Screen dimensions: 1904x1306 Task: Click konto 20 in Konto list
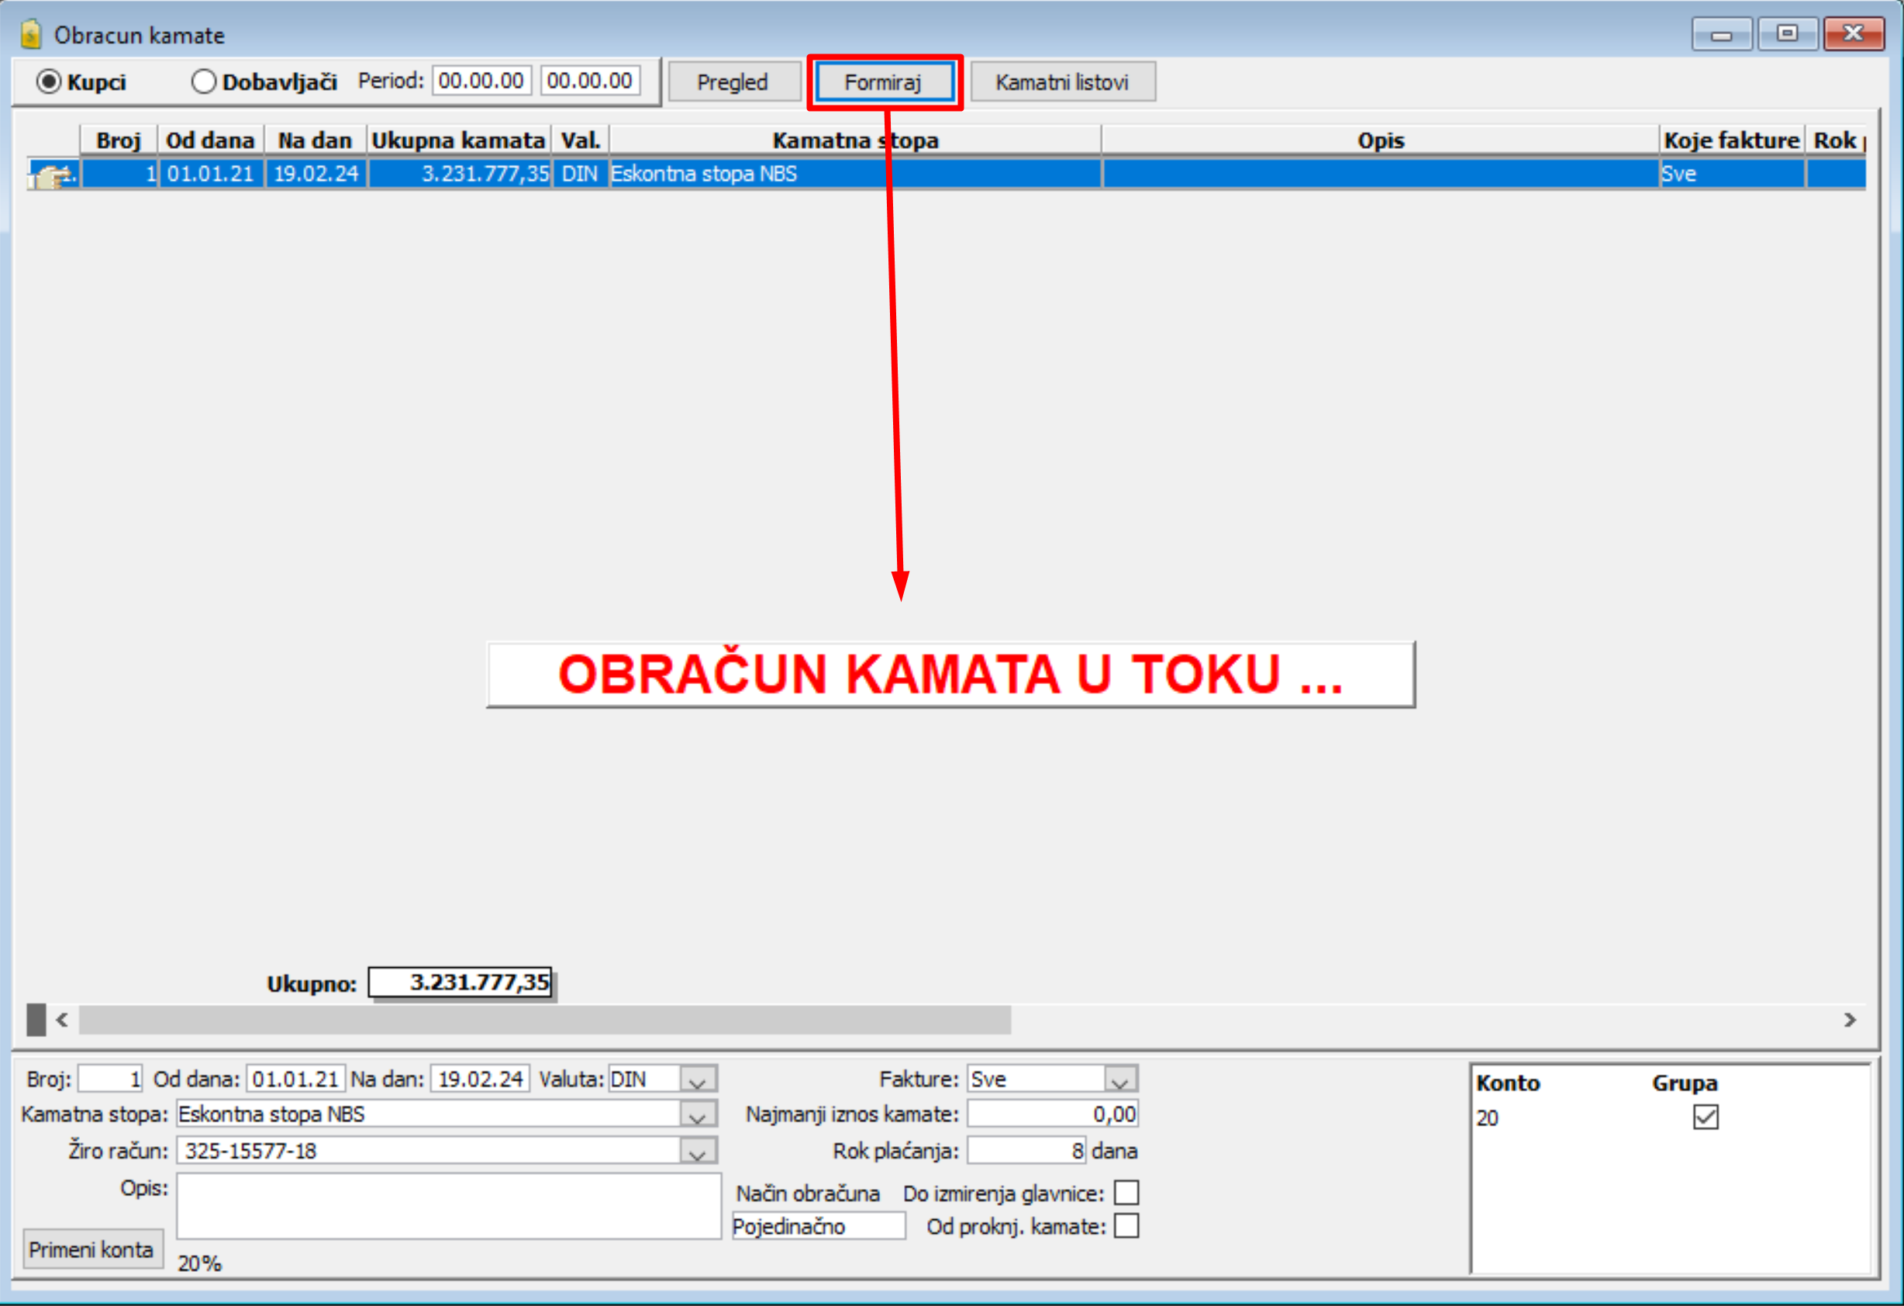pos(1488,1118)
